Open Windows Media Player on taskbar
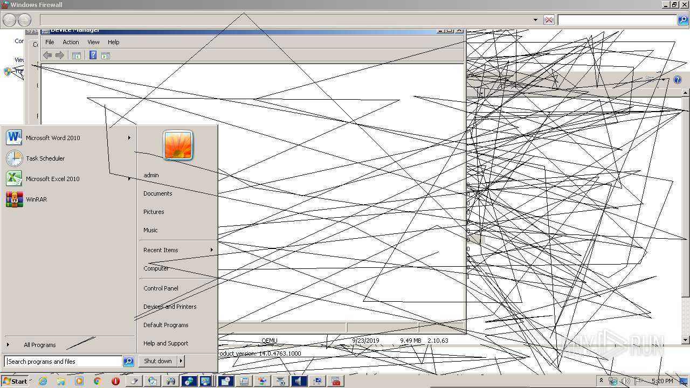This screenshot has height=388, width=690. coord(79,381)
